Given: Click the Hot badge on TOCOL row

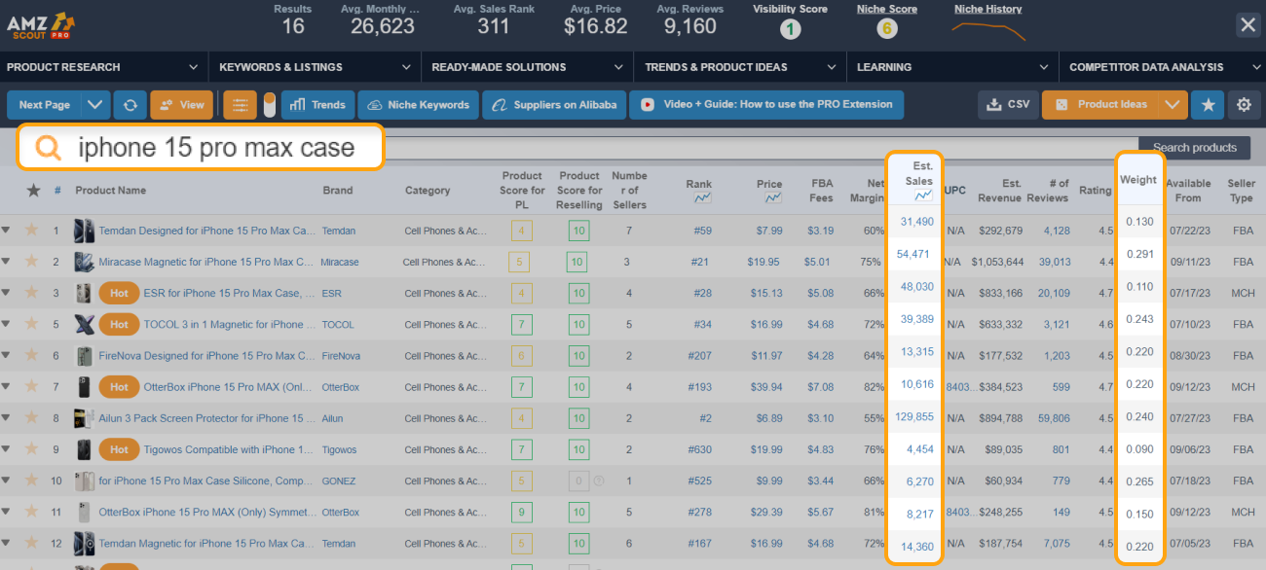Looking at the screenshot, I should (x=119, y=324).
